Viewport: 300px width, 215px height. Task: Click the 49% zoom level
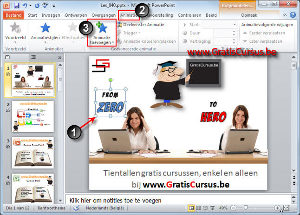pos(223,208)
